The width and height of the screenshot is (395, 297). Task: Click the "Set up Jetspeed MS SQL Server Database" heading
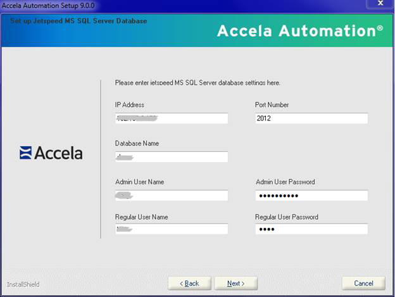[x=79, y=21]
